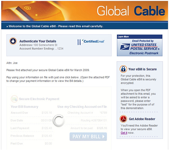Click 'Account Number Ending: ...1234' text
Image resolution: width=169 pixels, height=153 pixels.
[41, 49]
